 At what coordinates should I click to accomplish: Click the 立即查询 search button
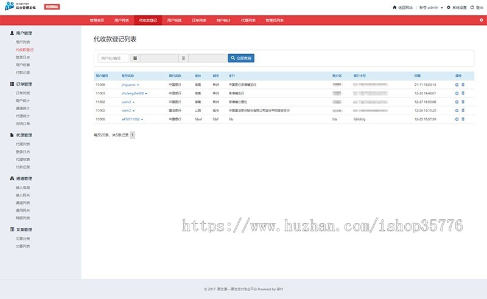click(x=240, y=58)
